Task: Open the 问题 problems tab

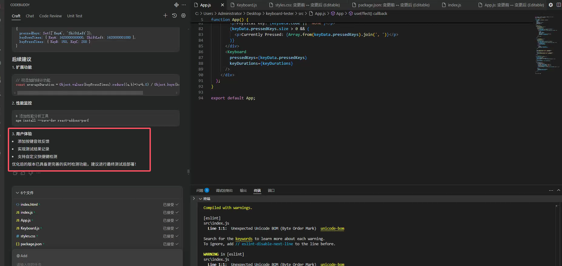Action: tap(200, 190)
